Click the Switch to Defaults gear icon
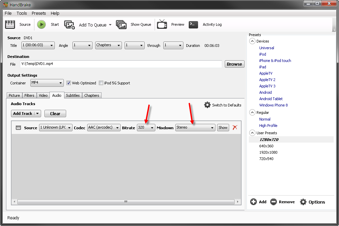The height and width of the screenshot is (226, 339). click(x=207, y=105)
